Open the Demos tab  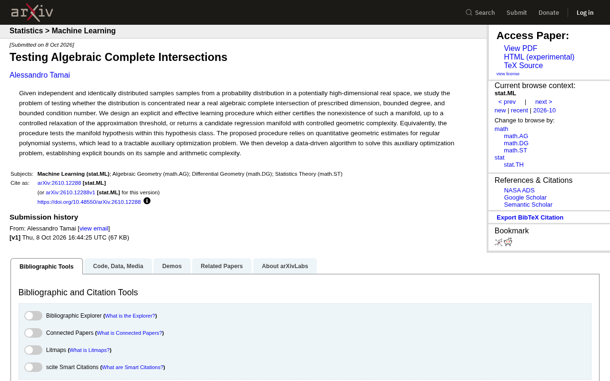click(x=172, y=266)
